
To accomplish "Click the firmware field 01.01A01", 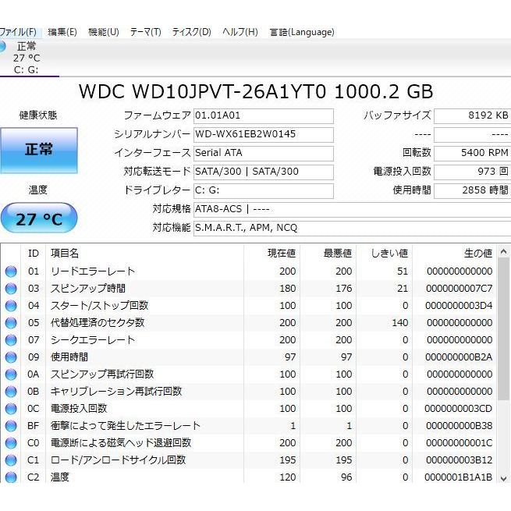I will coord(264,116).
